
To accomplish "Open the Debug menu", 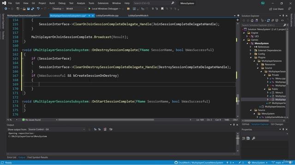I will [x=62, y=3].
